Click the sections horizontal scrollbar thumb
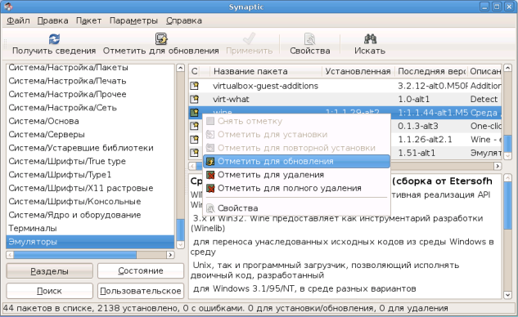518x317 pixels. (x=75, y=255)
